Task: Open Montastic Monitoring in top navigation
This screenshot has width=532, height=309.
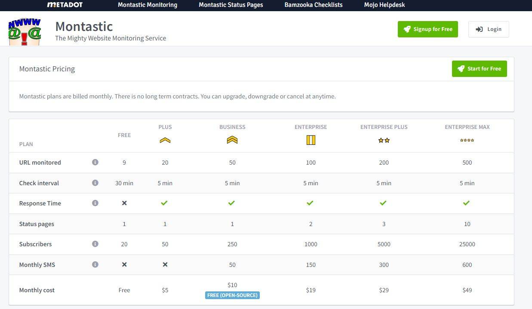Action: pyautogui.click(x=148, y=5)
